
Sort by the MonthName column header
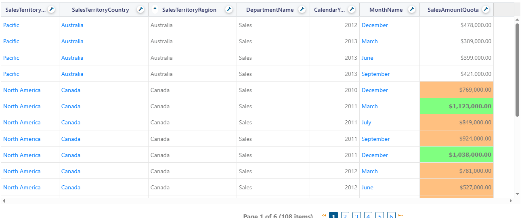386,10
